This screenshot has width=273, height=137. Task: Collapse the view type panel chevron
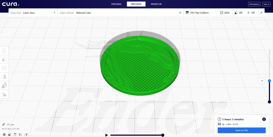[x=54, y=13]
